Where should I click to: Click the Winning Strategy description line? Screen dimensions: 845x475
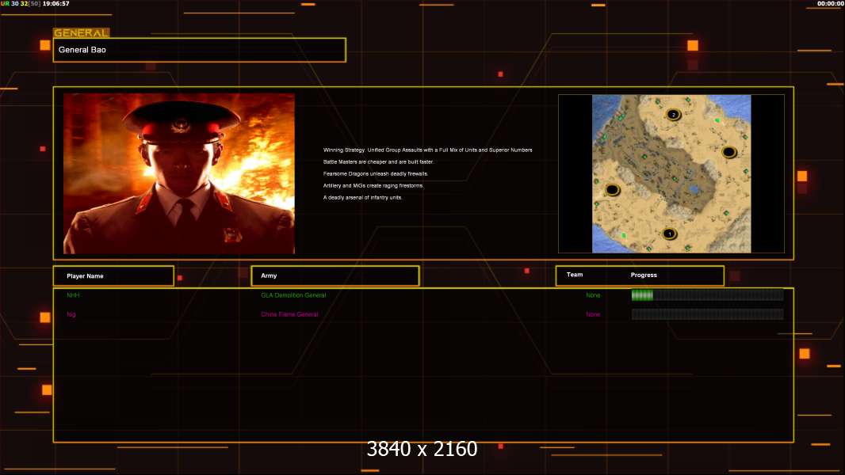(427, 150)
